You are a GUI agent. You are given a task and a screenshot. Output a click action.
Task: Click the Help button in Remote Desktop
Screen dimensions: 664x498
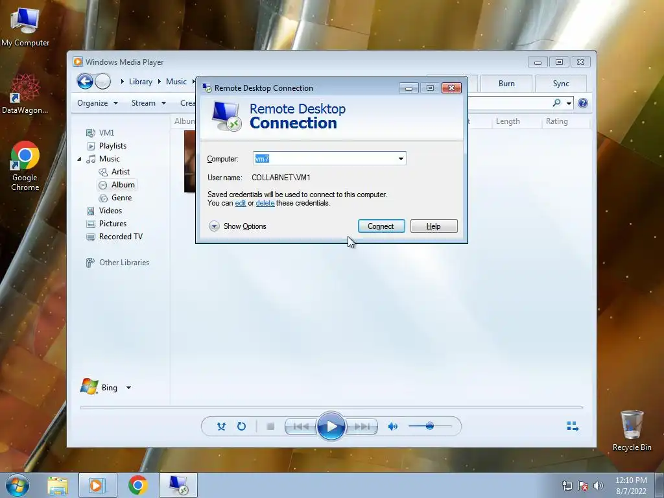click(434, 226)
